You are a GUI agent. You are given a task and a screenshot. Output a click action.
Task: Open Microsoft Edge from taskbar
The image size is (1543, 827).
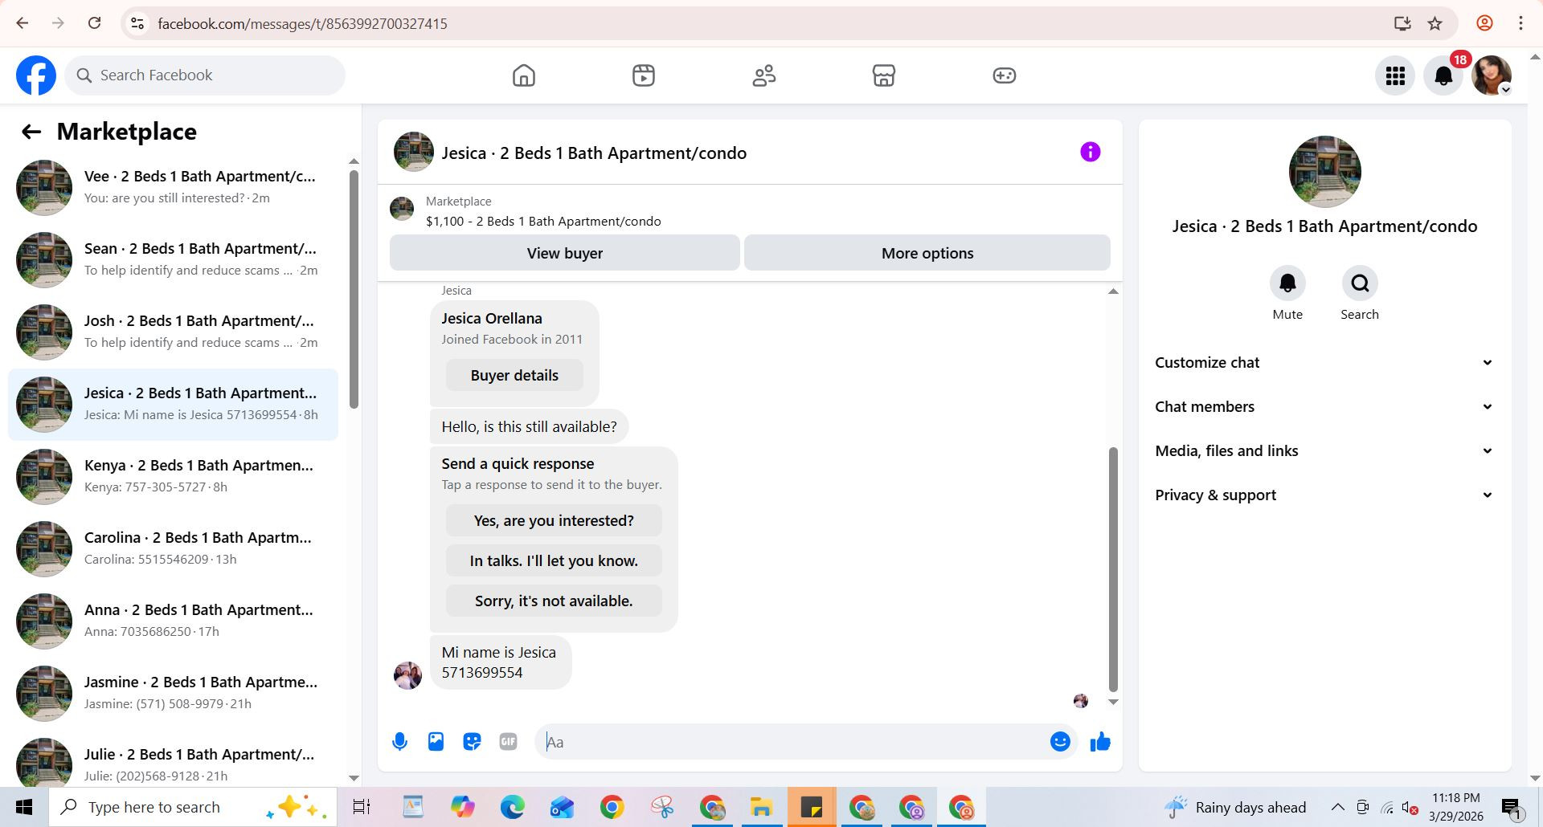[512, 807]
